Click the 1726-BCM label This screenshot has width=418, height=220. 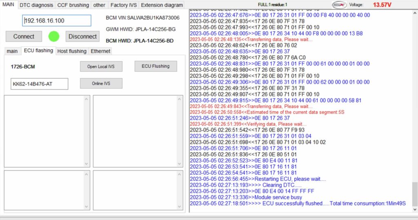point(23,67)
